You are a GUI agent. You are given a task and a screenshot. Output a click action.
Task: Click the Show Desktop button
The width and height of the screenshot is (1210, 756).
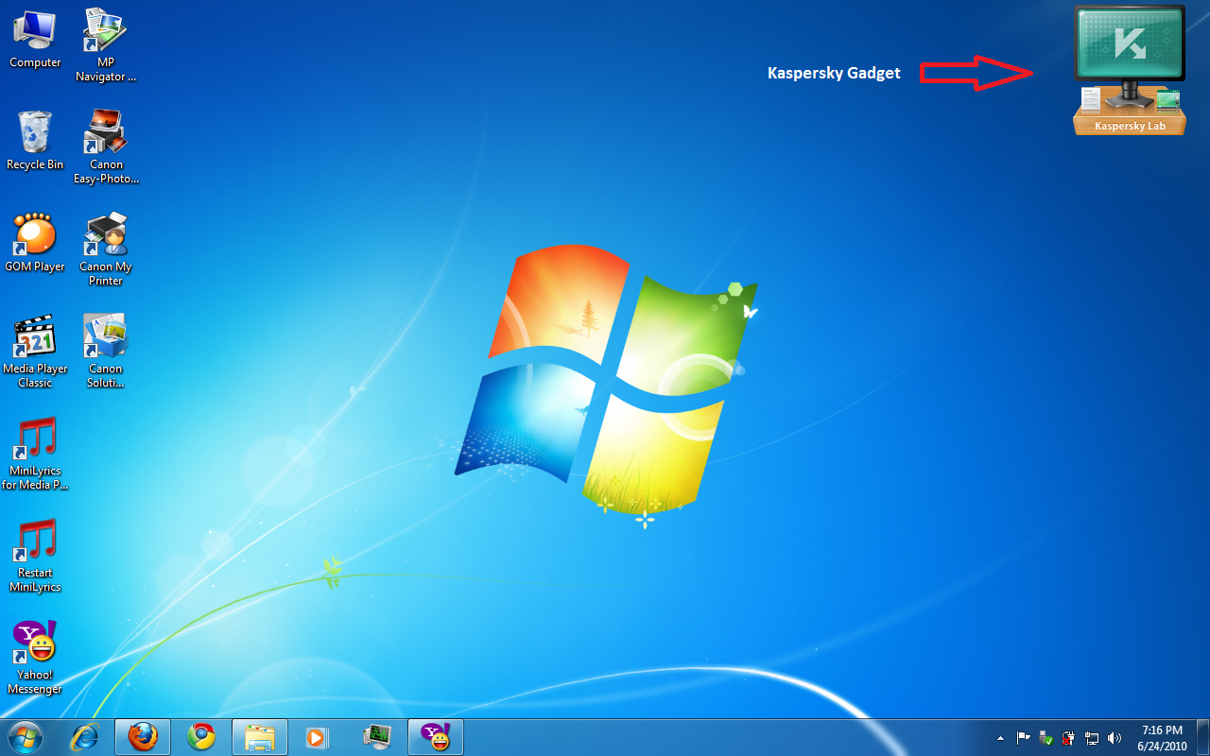tap(1202, 737)
